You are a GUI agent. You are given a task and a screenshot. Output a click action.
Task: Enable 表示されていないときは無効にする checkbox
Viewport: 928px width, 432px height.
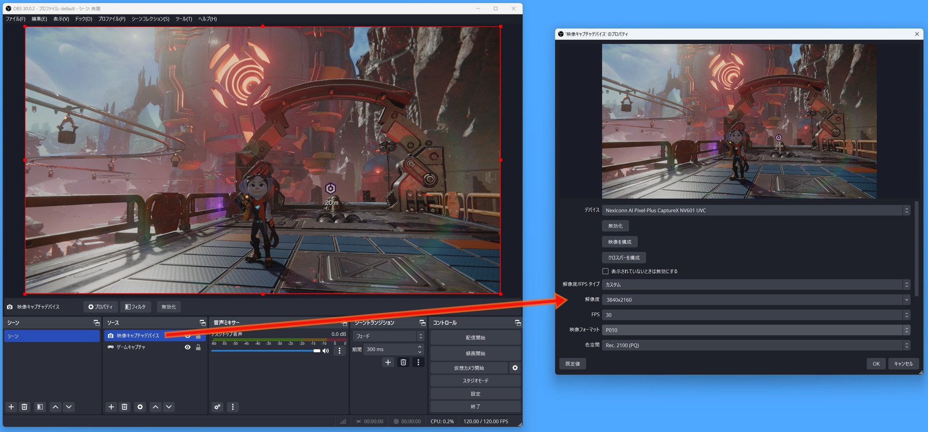tap(605, 271)
